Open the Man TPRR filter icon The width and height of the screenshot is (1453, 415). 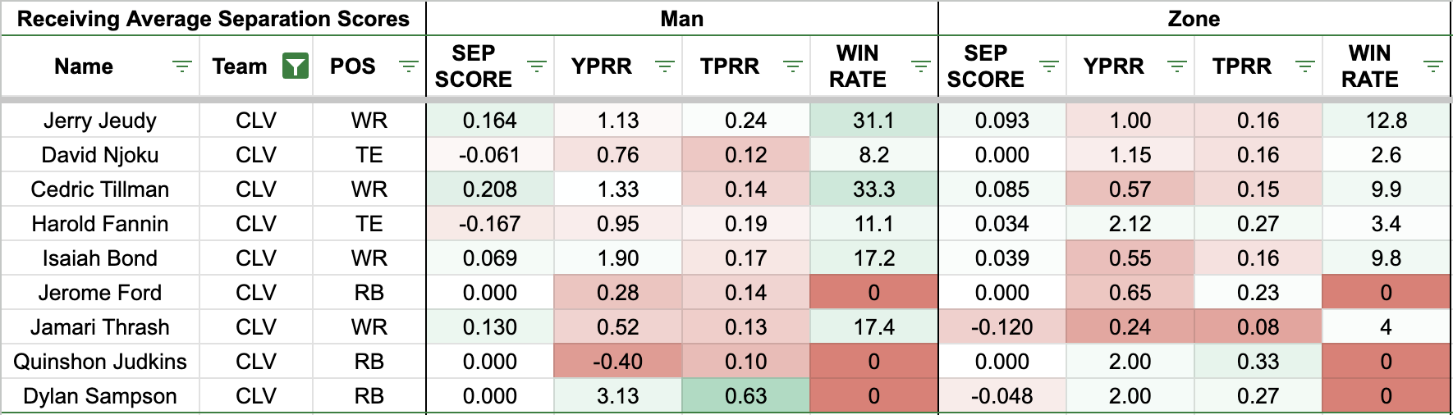point(792,66)
